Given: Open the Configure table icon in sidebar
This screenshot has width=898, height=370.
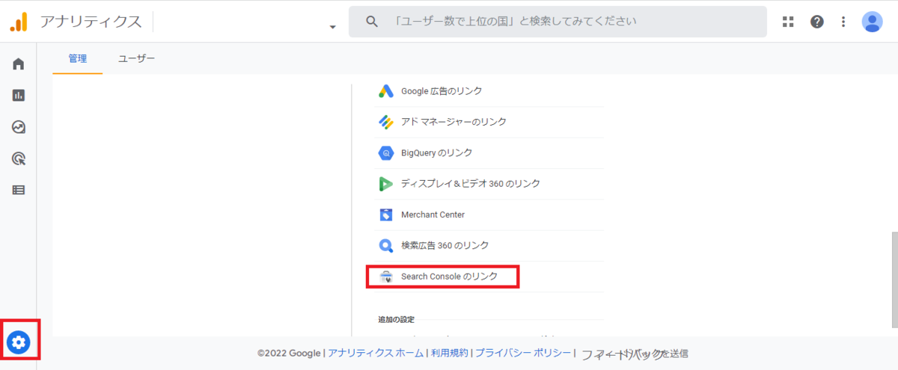Looking at the screenshot, I should click(19, 190).
